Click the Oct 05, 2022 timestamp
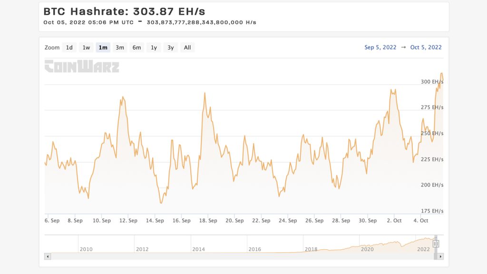Viewport: 487px width, 274px height. point(88,22)
